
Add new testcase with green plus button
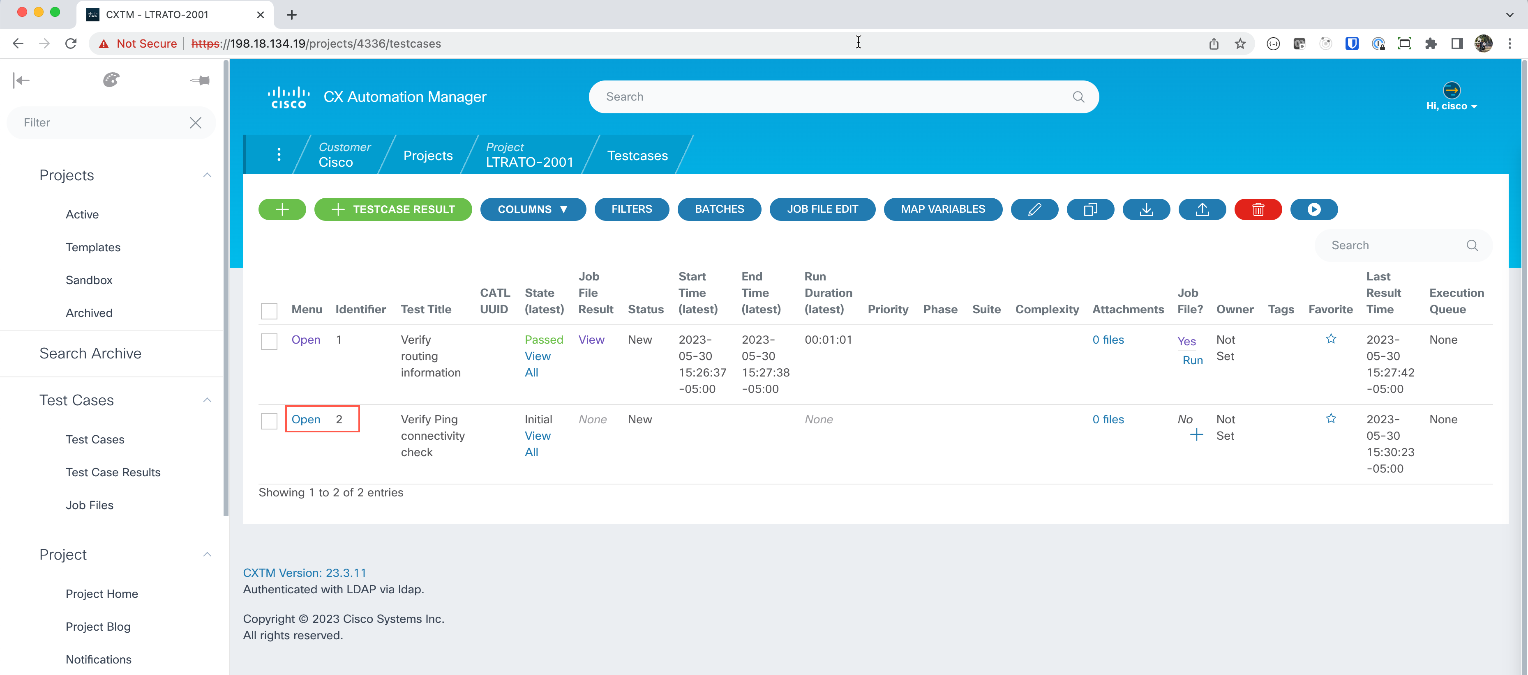282,209
